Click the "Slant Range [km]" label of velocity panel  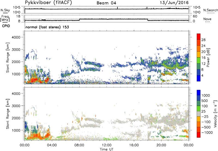[8, 114]
